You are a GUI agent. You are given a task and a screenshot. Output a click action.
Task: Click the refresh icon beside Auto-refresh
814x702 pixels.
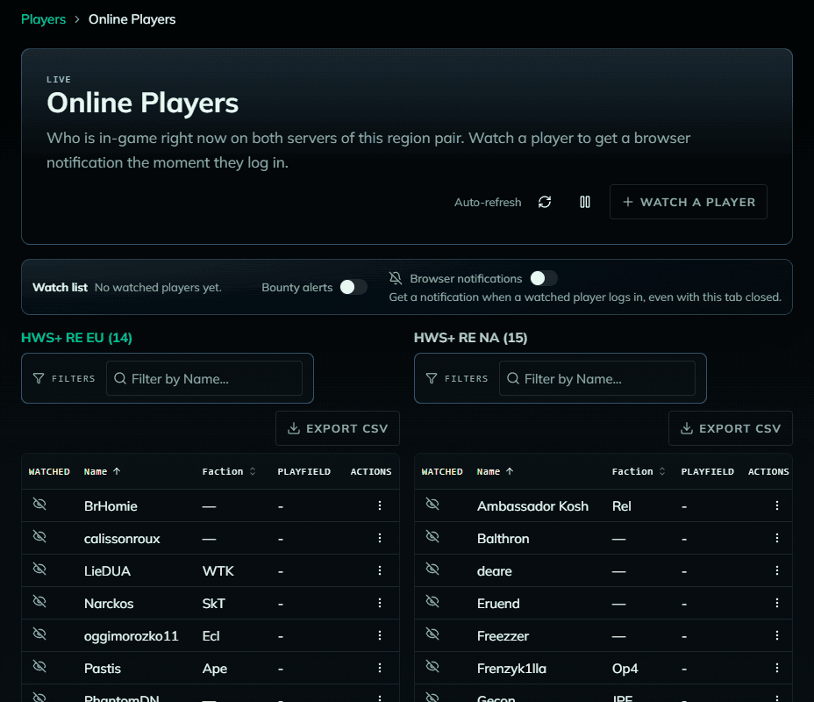544,202
